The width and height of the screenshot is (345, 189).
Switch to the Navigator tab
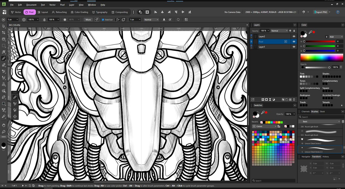pyautogui.click(x=306, y=157)
